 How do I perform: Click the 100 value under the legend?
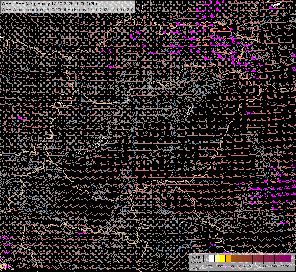(x=209, y=266)
